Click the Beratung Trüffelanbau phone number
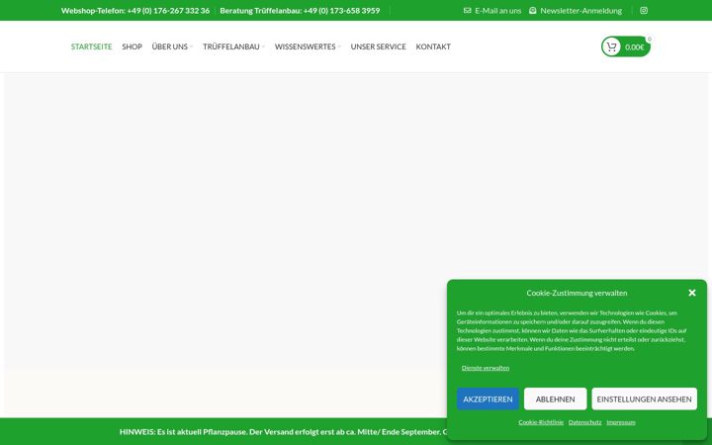712x445 pixels. point(300,11)
